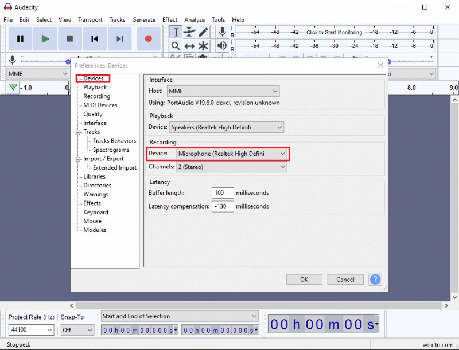Hit the red Record button
This screenshot has height=350, width=459.
148,39
